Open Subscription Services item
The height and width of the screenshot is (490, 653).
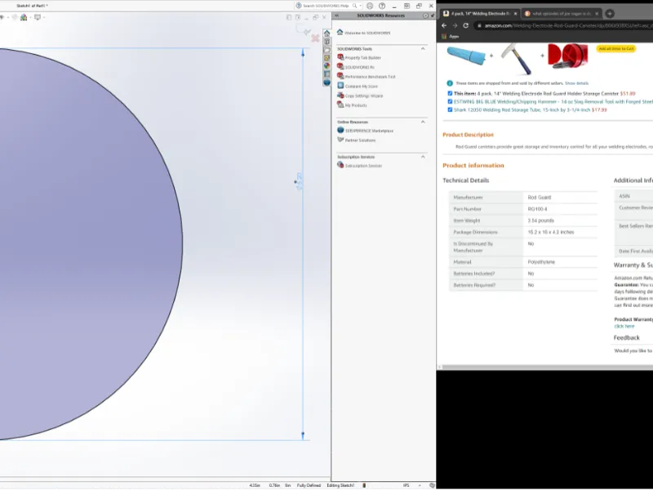(x=360, y=166)
